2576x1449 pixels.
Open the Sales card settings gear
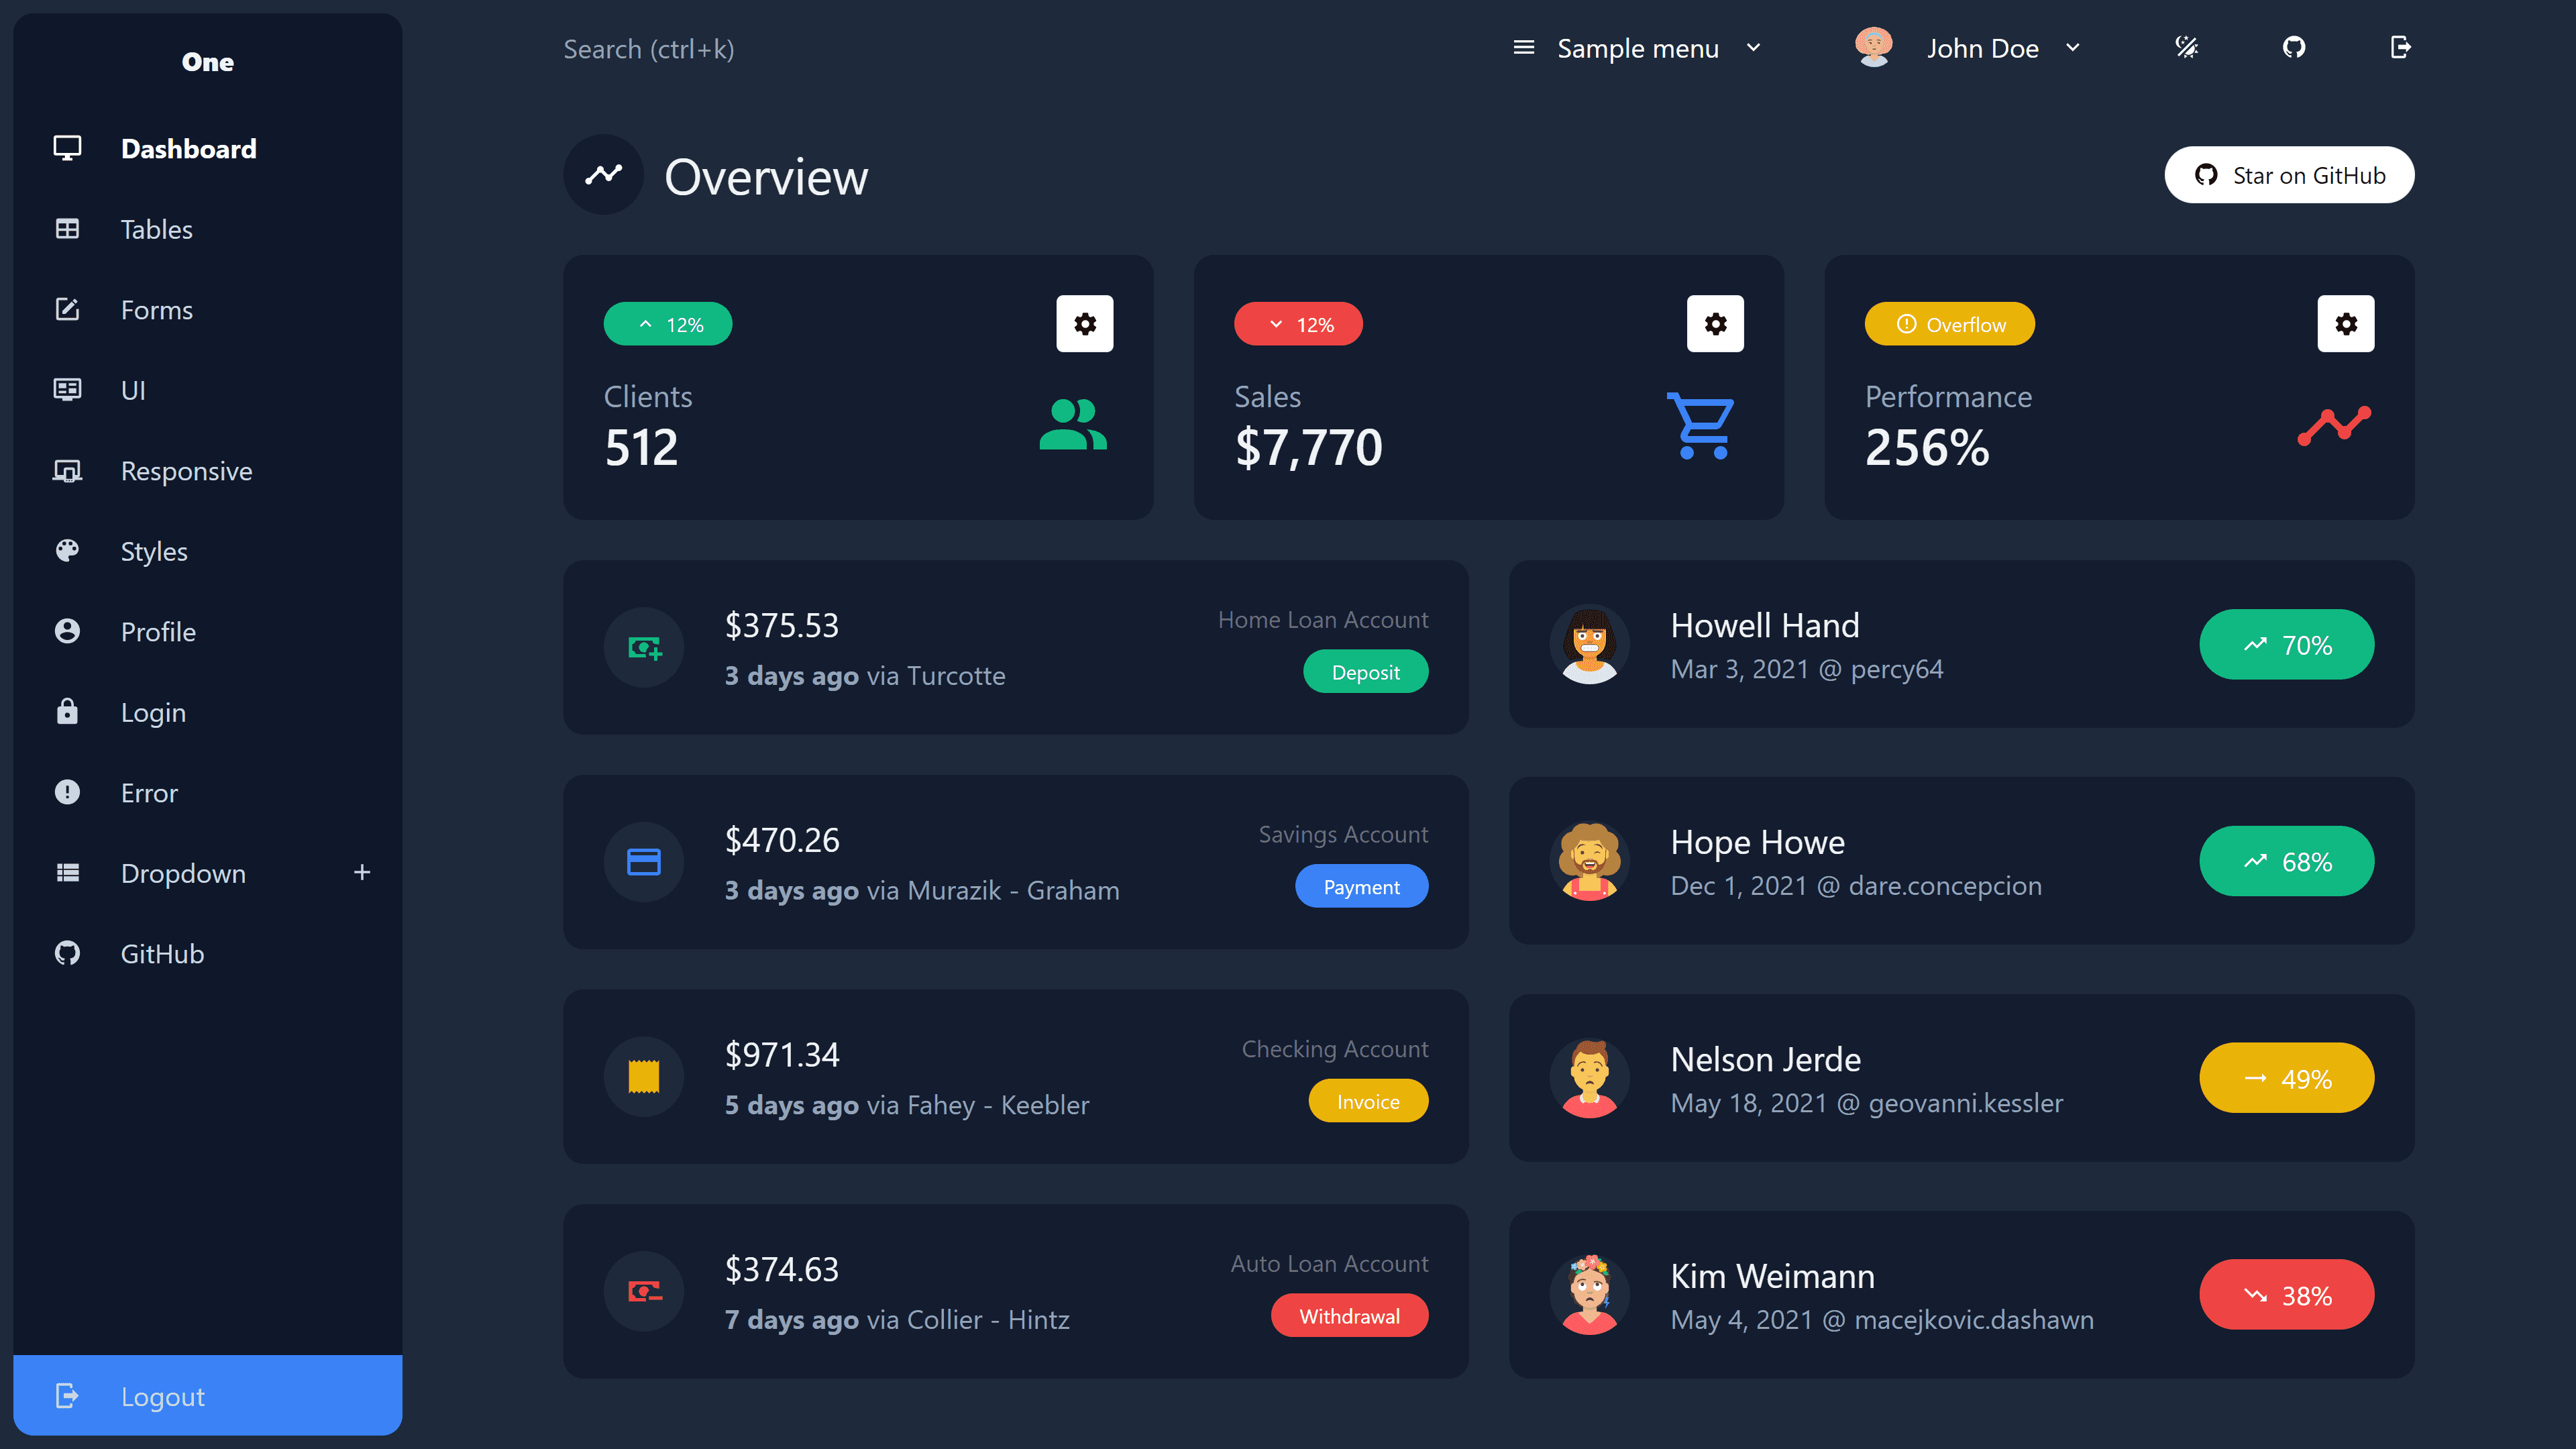(1715, 323)
